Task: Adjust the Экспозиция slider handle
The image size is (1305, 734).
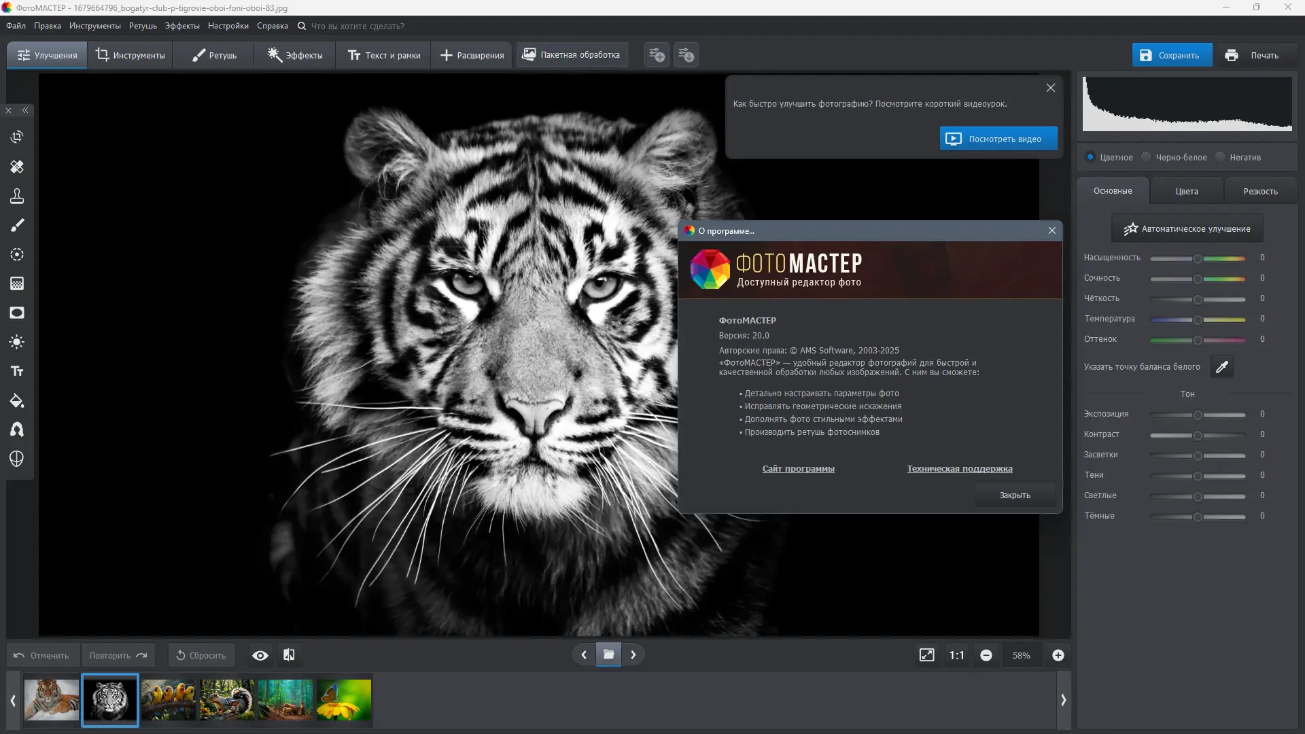Action: 1198,415
